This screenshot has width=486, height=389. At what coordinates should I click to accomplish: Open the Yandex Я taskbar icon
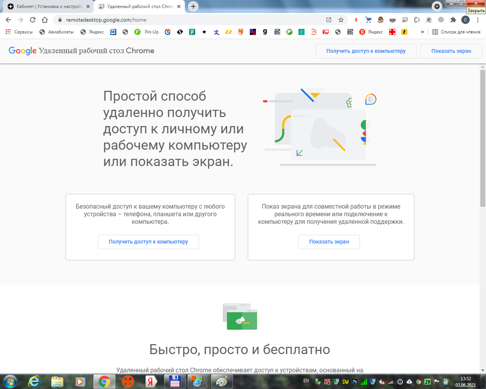click(151, 381)
